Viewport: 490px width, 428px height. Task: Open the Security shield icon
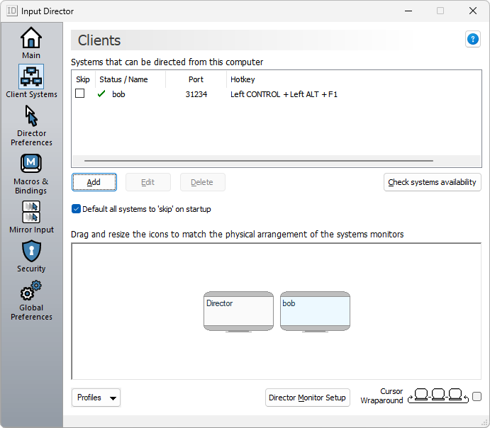(x=31, y=251)
